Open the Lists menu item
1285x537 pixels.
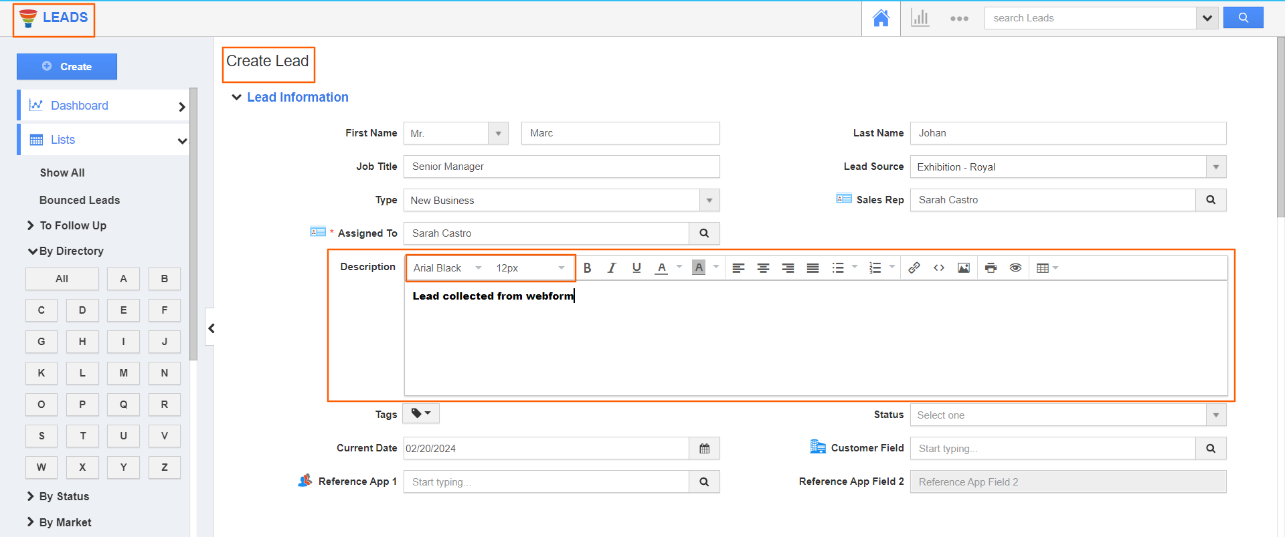pyautogui.click(x=104, y=140)
